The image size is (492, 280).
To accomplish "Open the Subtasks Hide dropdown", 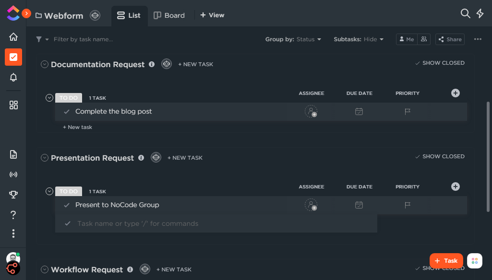I will (x=359, y=39).
